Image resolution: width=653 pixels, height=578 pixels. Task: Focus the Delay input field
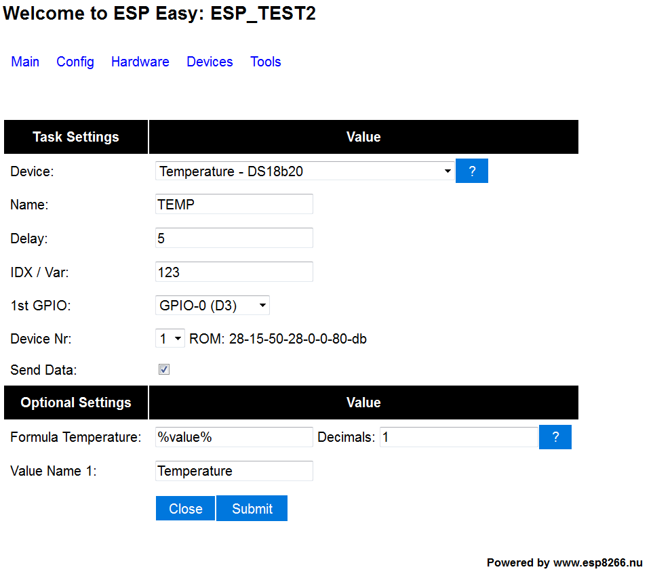point(234,238)
